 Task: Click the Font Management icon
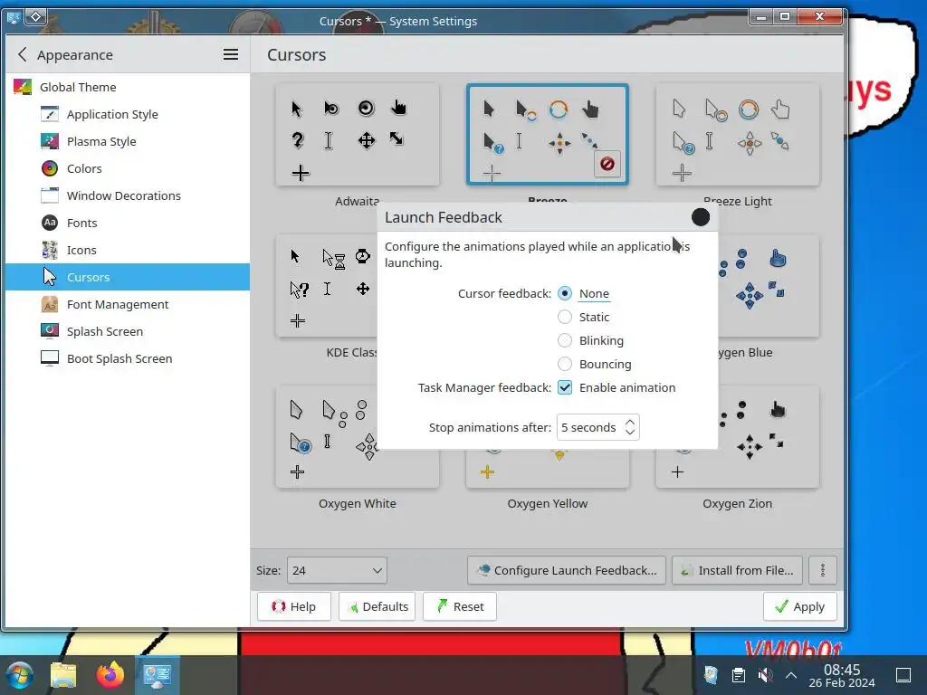[50, 304]
